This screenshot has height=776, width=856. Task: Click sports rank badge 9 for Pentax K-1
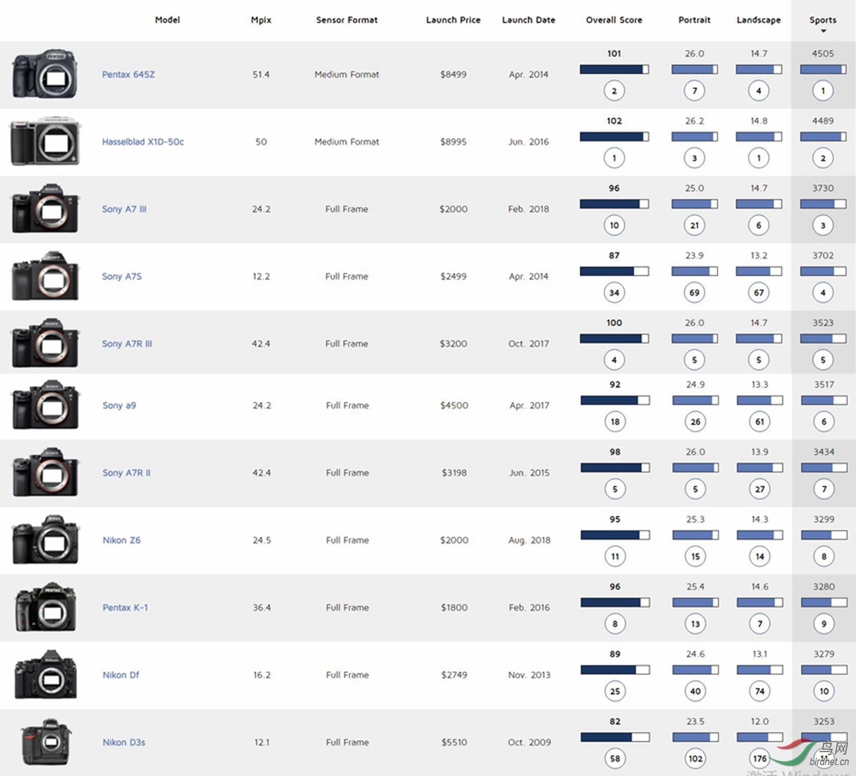click(x=824, y=624)
